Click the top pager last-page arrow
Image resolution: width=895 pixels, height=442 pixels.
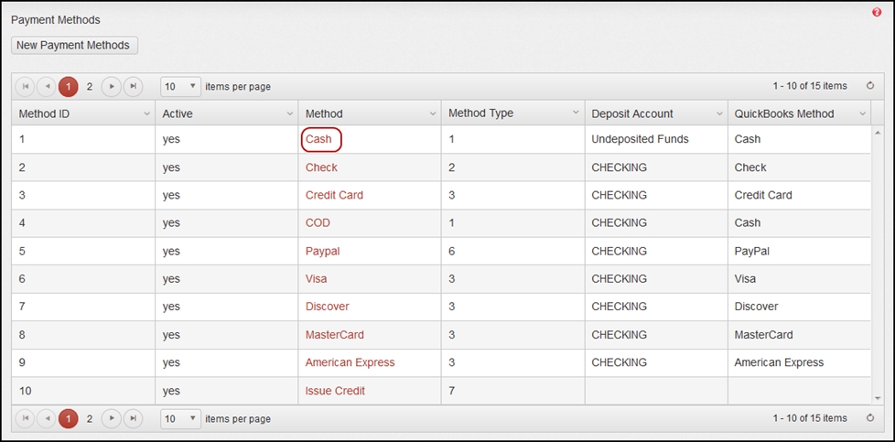point(133,86)
